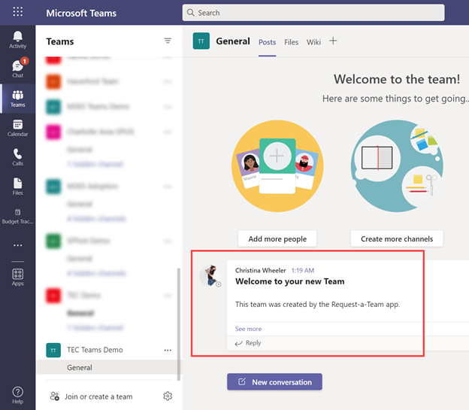Click the TEC Teams Demo team avatar
The width and height of the screenshot is (469, 410).
(53, 350)
